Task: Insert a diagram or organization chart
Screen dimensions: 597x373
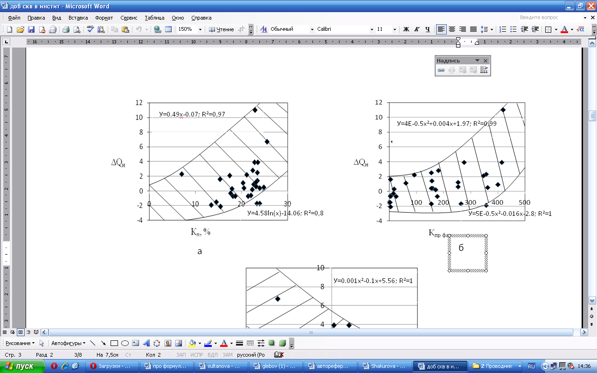Action: point(157,343)
